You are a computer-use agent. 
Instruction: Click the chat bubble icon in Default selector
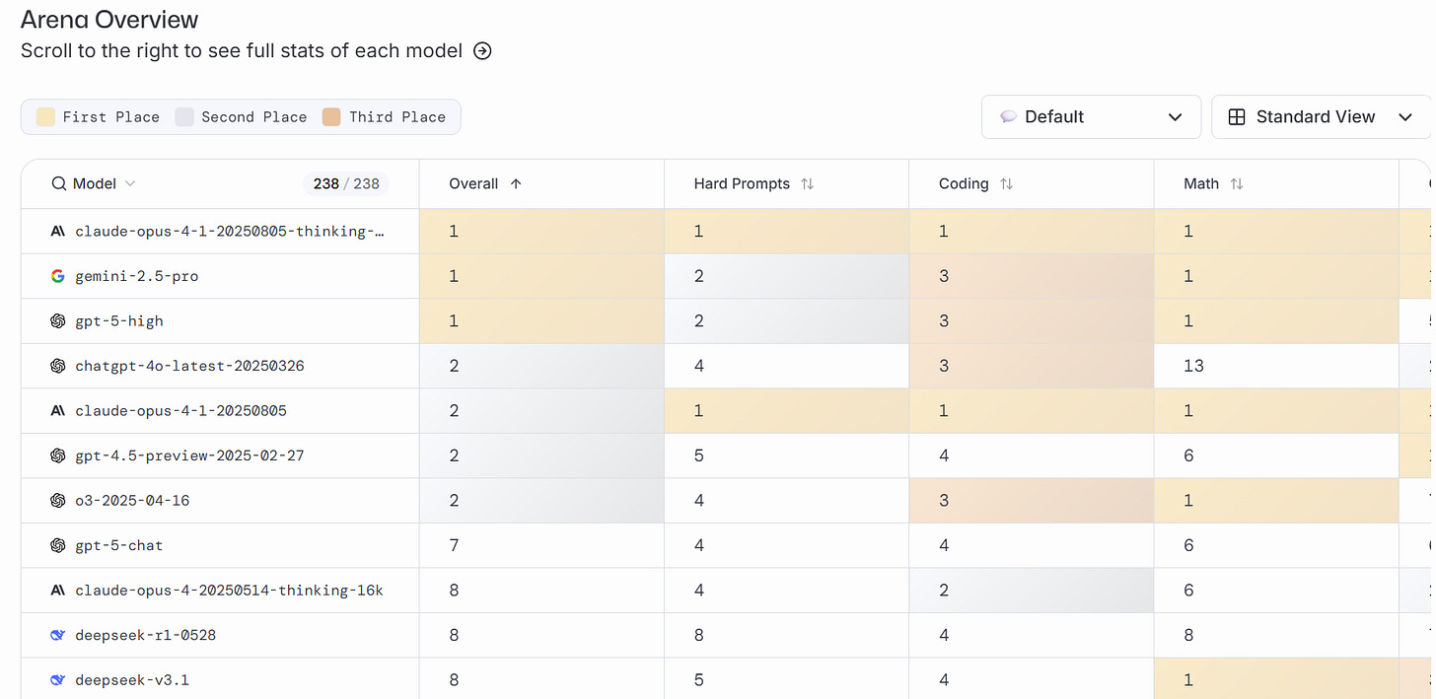pos(1008,117)
